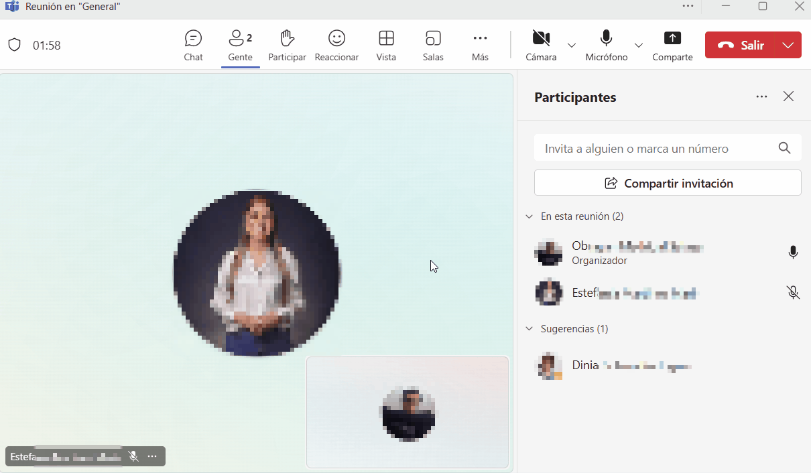The image size is (811, 473).
Task: Click the invite search input field
Action: (x=657, y=149)
